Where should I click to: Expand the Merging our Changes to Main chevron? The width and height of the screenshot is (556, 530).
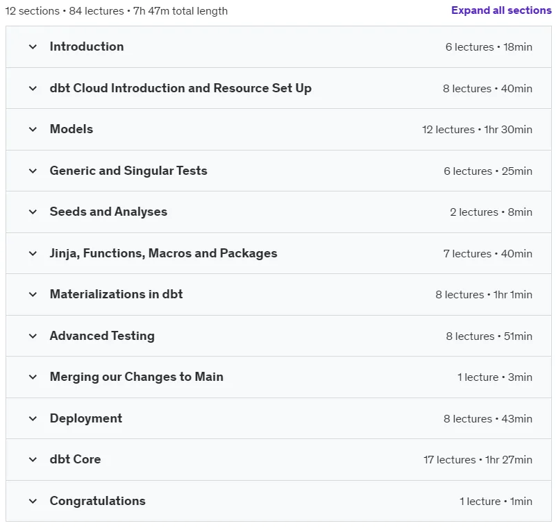tap(33, 377)
